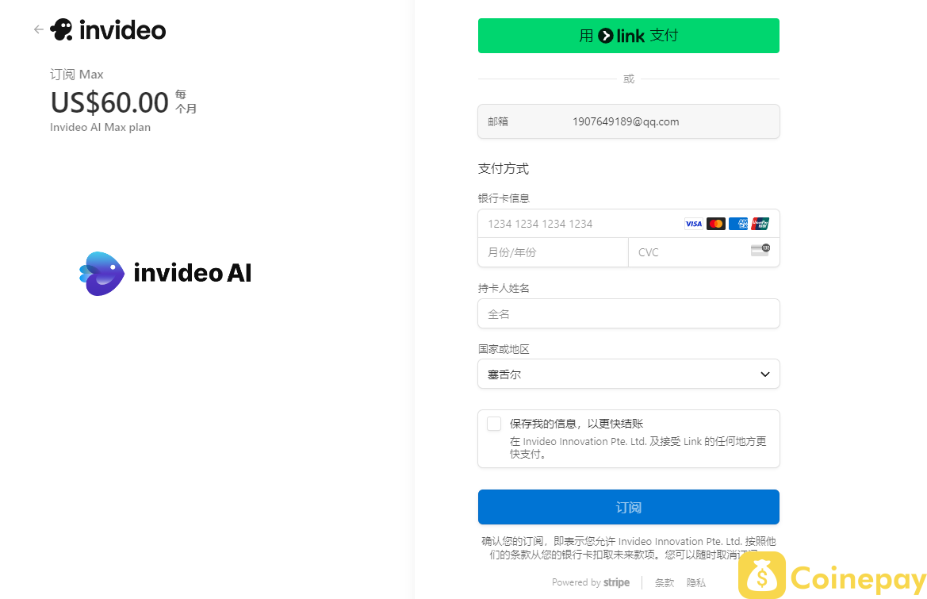
Task: Click the CVC card hint icon
Action: (760, 250)
